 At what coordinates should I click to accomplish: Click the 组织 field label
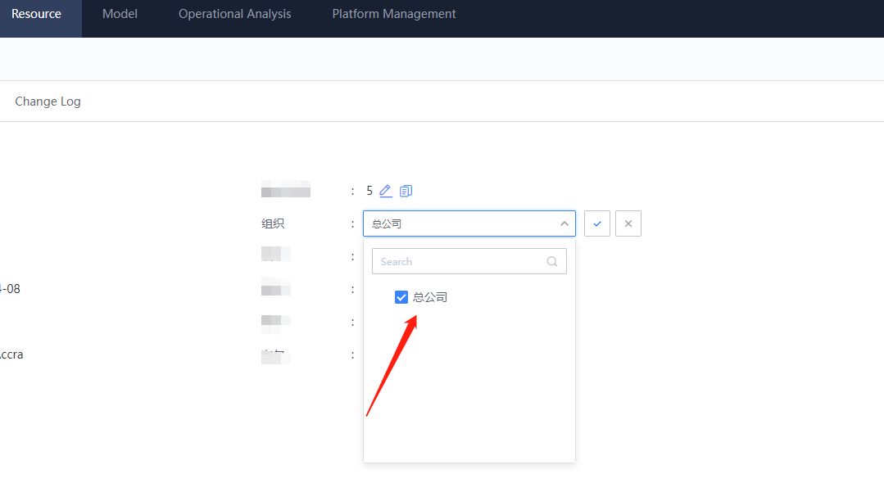273,223
